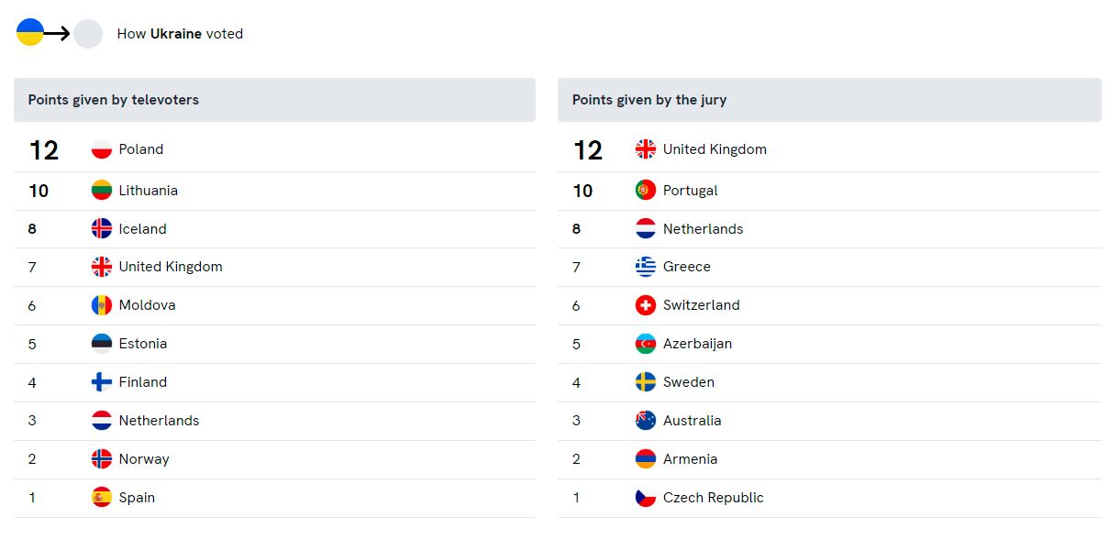Open the Estonia entry in televoters list
The image size is (1120, 539).
point(143,344)
